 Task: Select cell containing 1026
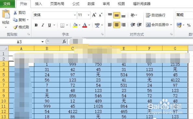[x=98, y=106]
